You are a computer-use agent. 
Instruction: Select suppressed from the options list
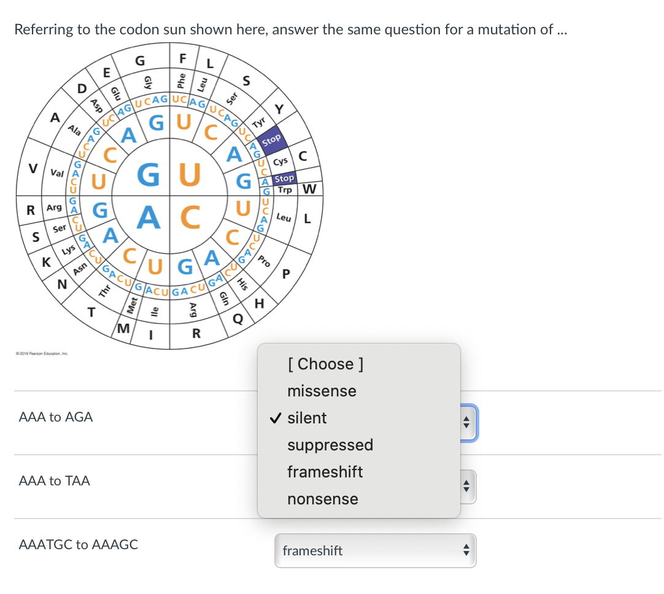[331, 445]
